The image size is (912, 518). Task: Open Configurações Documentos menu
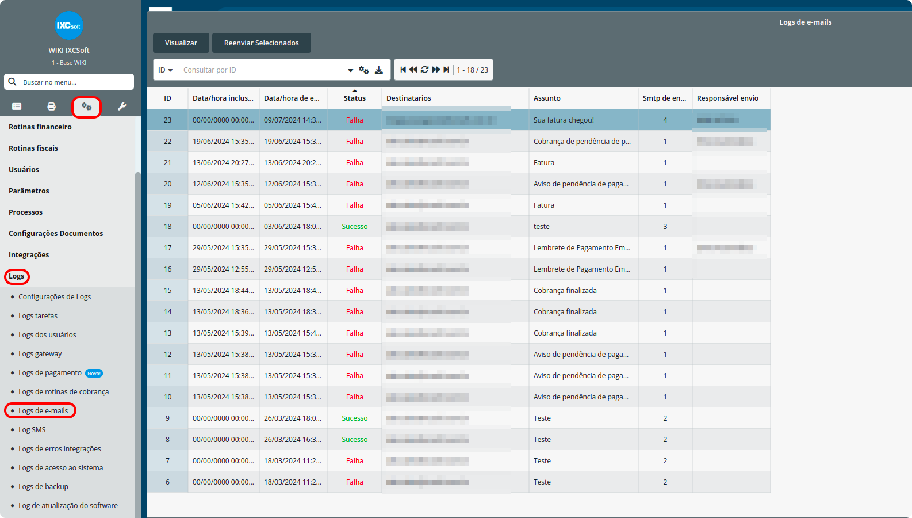coord(56,234)
